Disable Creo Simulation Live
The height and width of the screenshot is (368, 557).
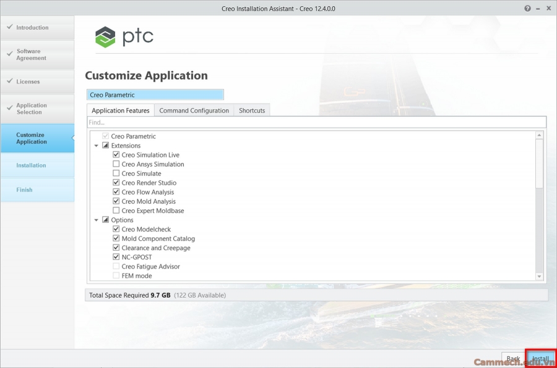tap(116, 154)
